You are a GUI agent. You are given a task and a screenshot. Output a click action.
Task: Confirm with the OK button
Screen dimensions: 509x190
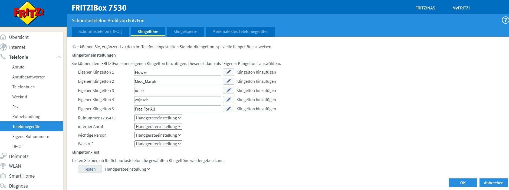(463, 183)
